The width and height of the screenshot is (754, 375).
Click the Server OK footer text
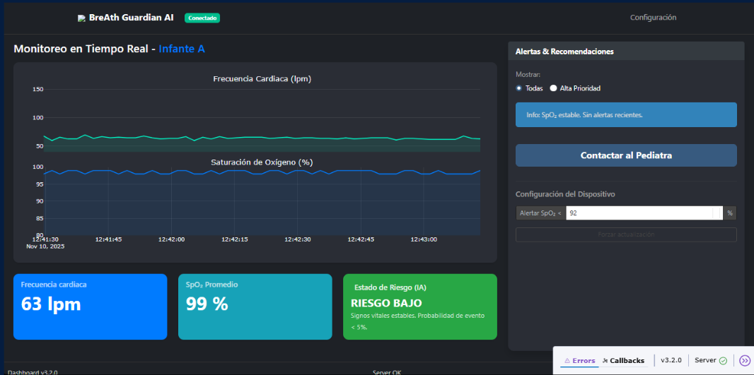pos(387,372)
